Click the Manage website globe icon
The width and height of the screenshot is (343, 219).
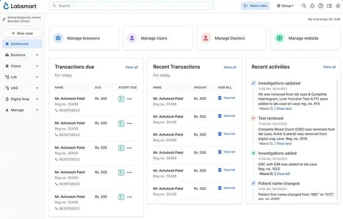279,38
